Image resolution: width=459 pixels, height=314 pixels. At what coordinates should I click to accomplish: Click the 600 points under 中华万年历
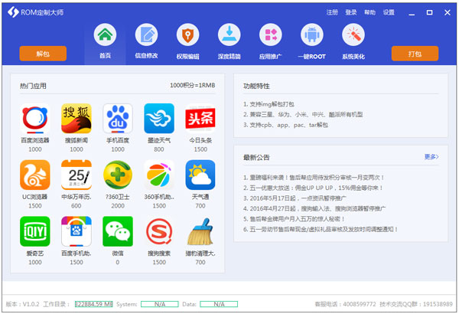tap(76, 206)
